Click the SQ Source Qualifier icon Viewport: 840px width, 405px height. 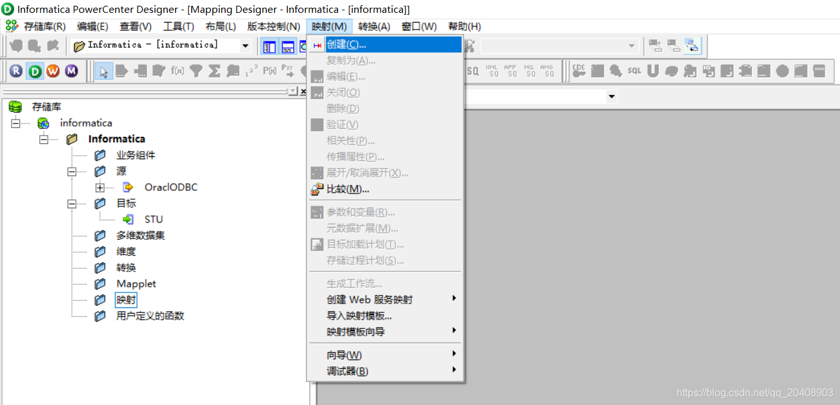473,71
